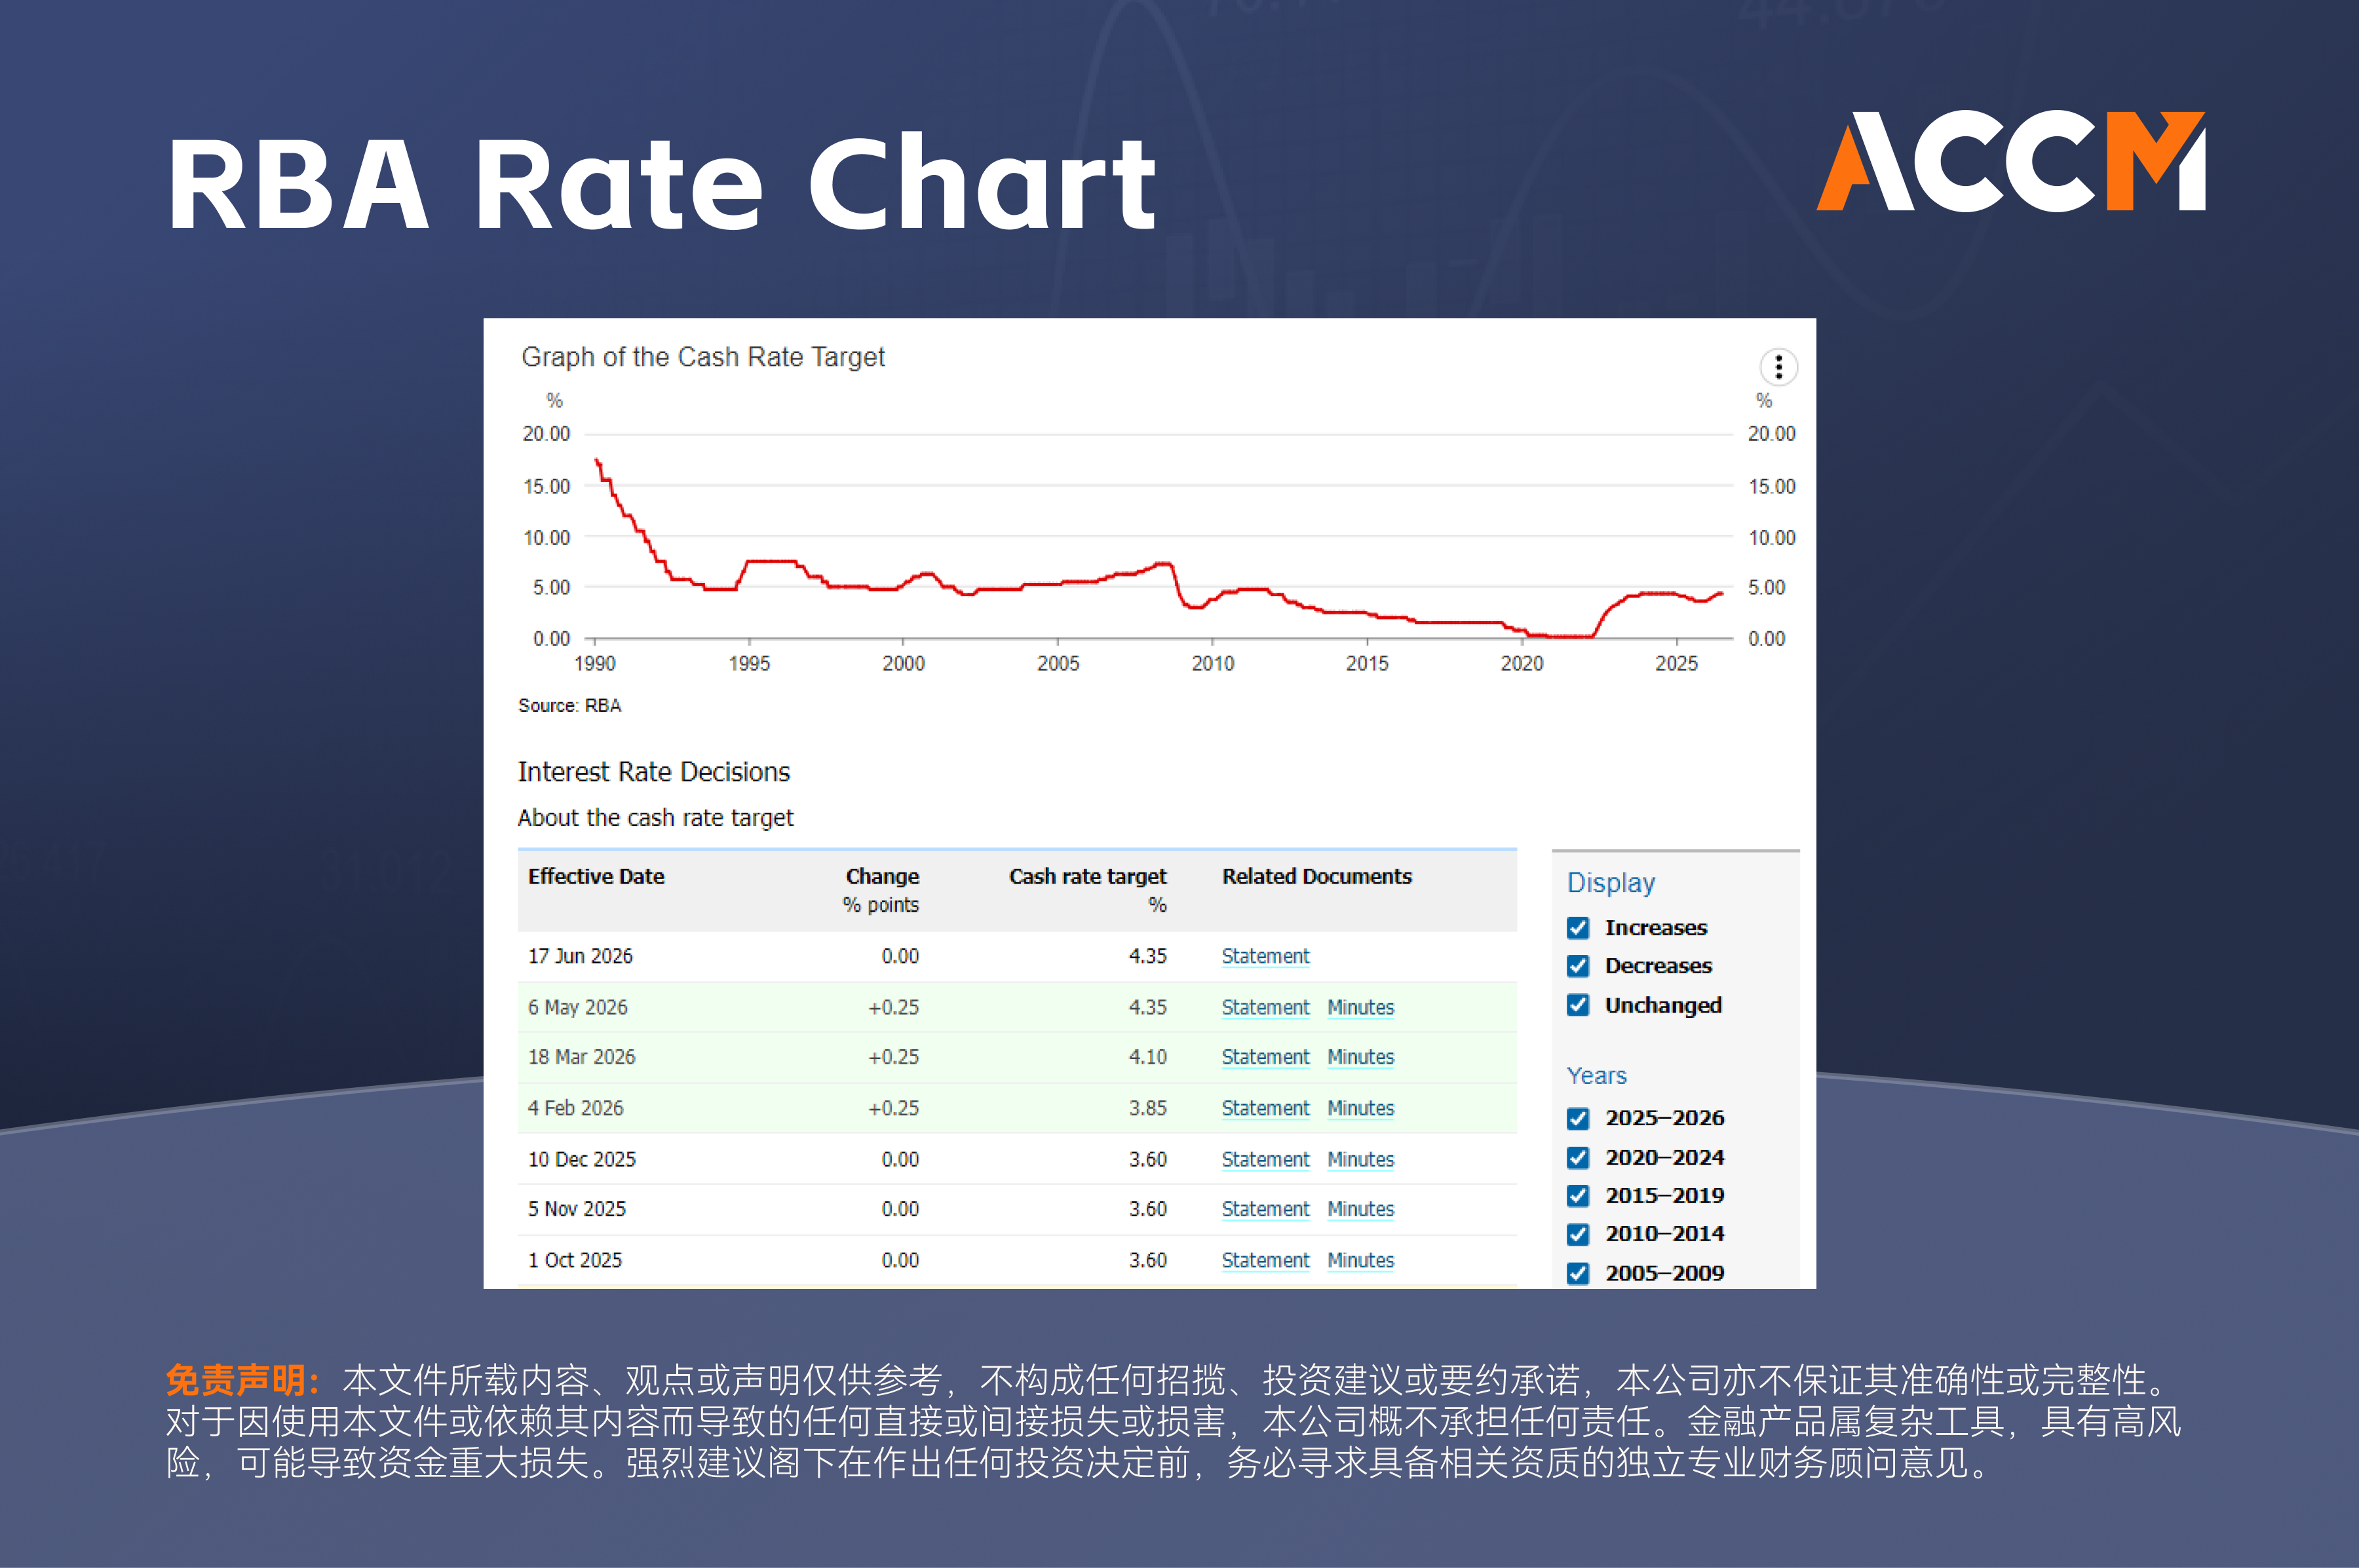The width and height of the screenshot is (2359, 1568).
Task: Click the Cash rate target column header
Action: [x=1086, y=890]
